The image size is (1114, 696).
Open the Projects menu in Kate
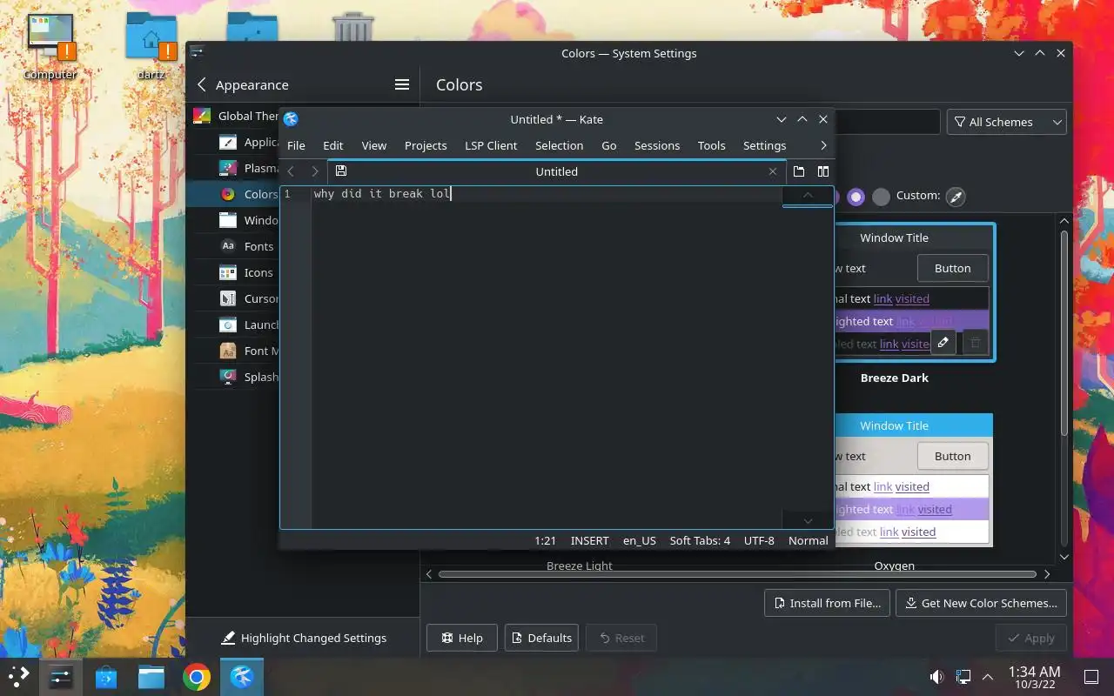click(426, 145)
